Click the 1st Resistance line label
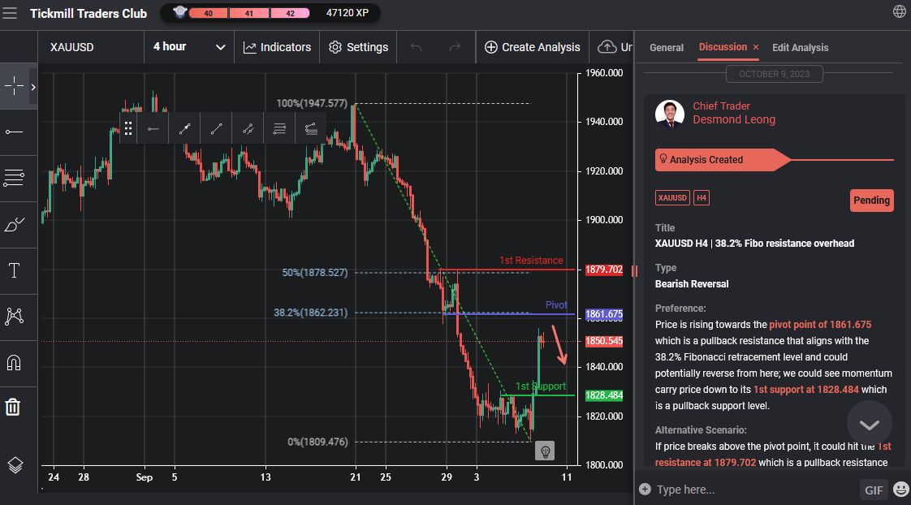911x505 pixels. click(531, 261)
